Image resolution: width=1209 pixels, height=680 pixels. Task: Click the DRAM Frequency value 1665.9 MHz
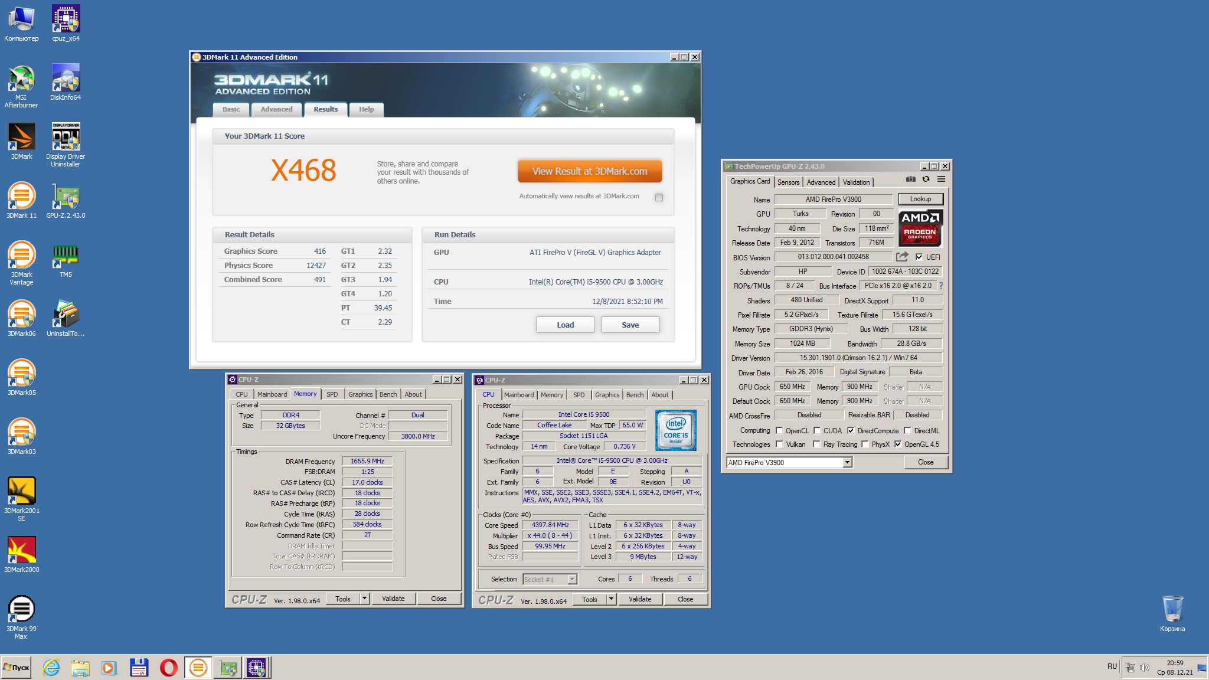(x=367, y=462)
